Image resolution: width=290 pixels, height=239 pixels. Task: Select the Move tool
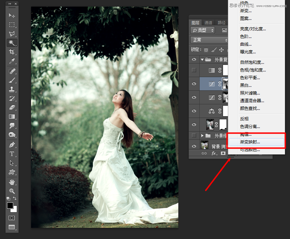pyautogui.click(x=12, y=15)
